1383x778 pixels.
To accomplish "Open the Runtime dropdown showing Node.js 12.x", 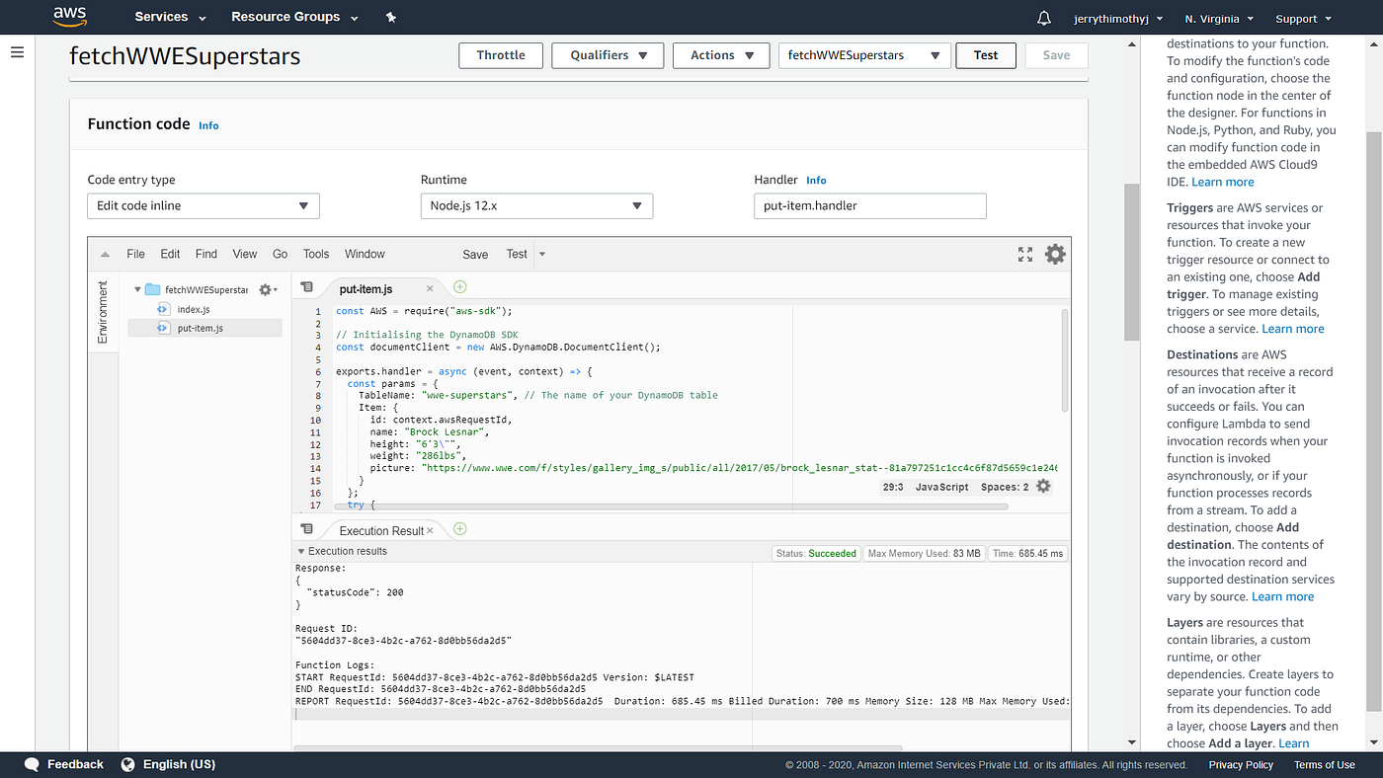I will pyautogui.click(x=536, y=205).
